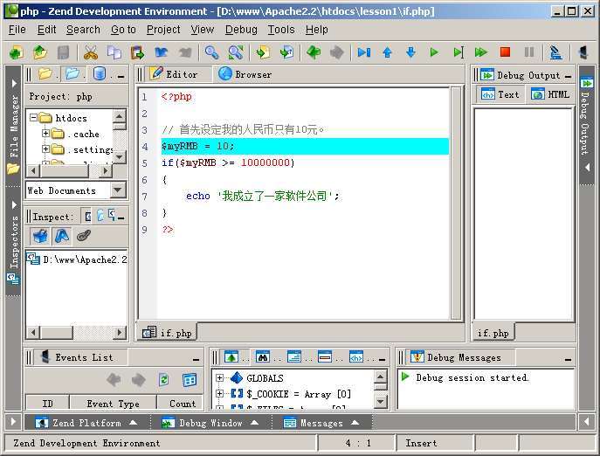Minimize the Debug Messages panel

click(568, 360)
